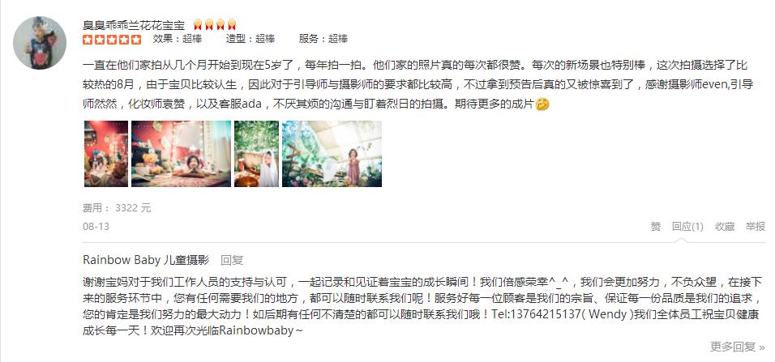Image resolution: width=775 pixels, height=362 pixels.
Task: Open the greenhouse girl photo thumbnail
Action: point(332,154)
